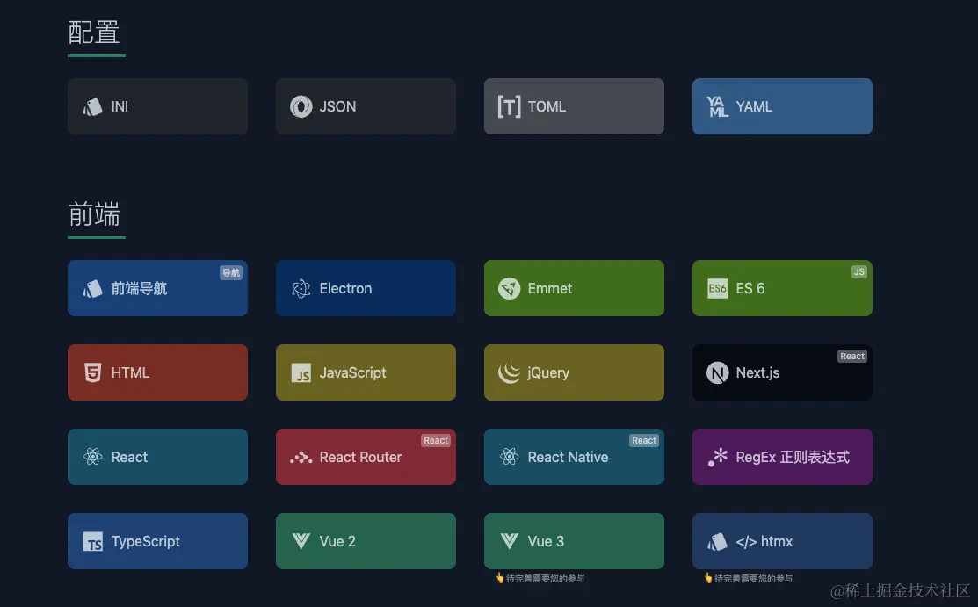Open the Emmet reference card
978x607 pixels.
tap(574, 288)
